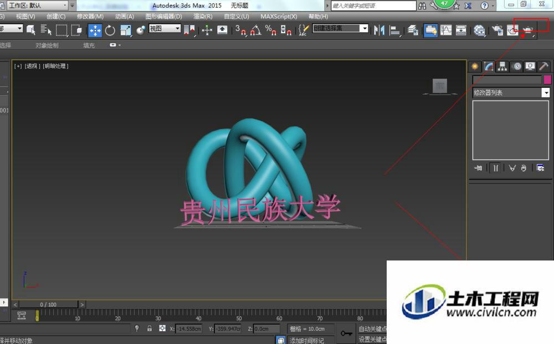Open the 自定义(U) menu
Image resolution: width=554 pixels, height=344 pixels.
tap(237, 16)
